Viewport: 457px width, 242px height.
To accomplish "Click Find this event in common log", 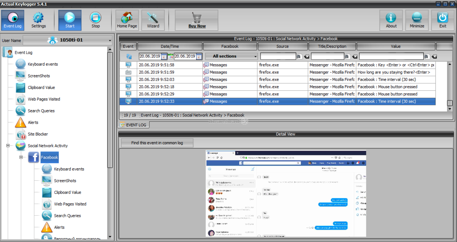I will 157,143.
